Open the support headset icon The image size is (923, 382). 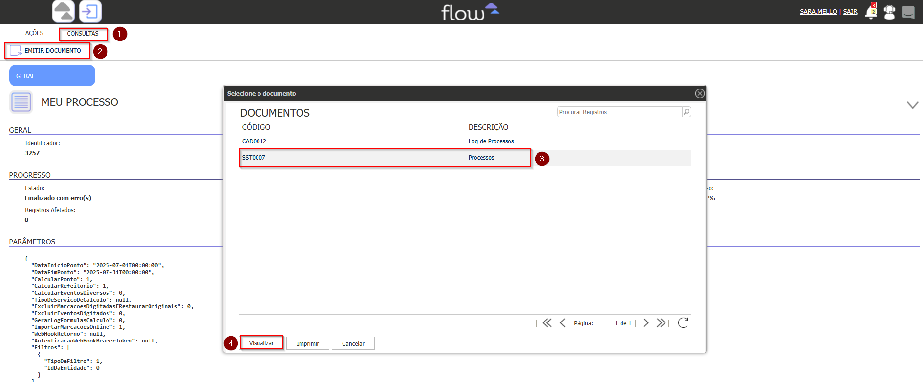889,12
